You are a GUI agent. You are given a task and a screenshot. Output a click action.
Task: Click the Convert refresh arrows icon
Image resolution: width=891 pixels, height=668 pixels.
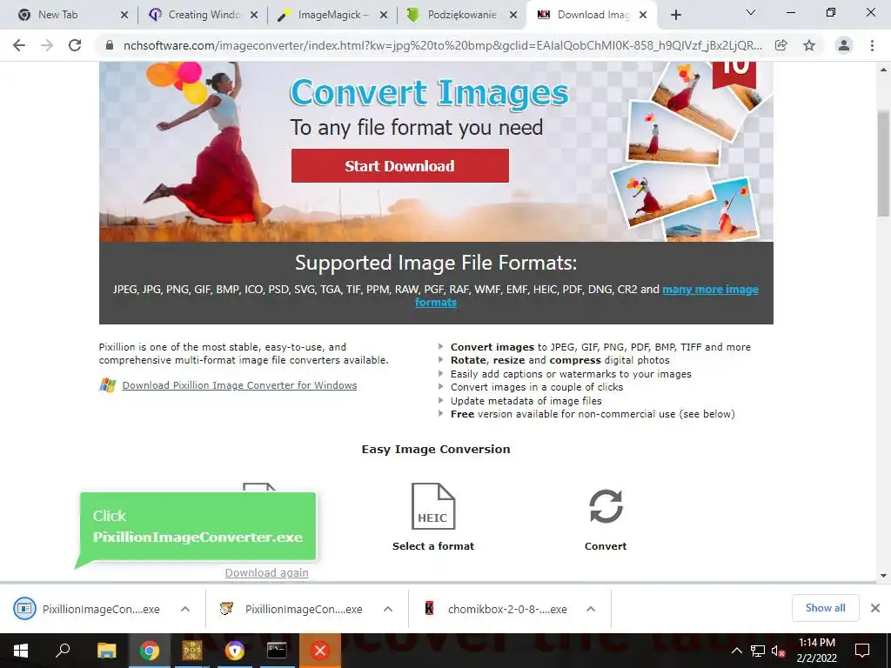point(606,505)
